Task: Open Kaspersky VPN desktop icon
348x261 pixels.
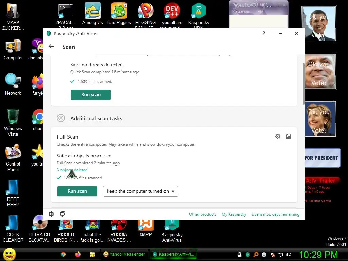Action: point(198,15)
